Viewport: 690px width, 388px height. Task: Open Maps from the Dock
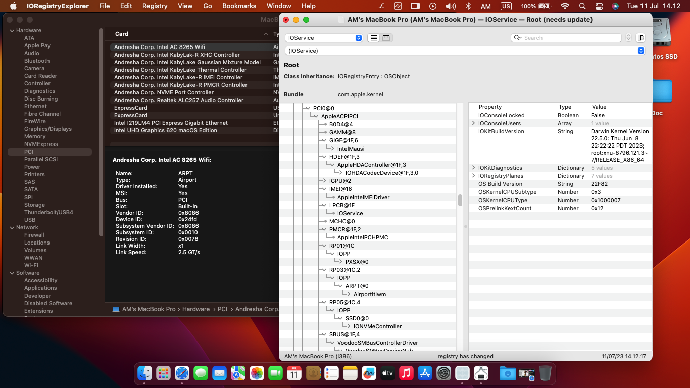(x=238, y=373)
